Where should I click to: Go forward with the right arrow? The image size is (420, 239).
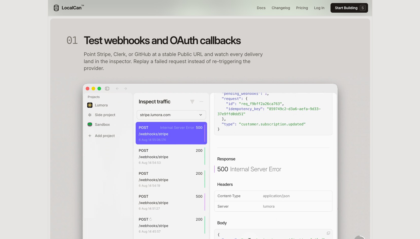pyautogui.click(x=125, y=88)
